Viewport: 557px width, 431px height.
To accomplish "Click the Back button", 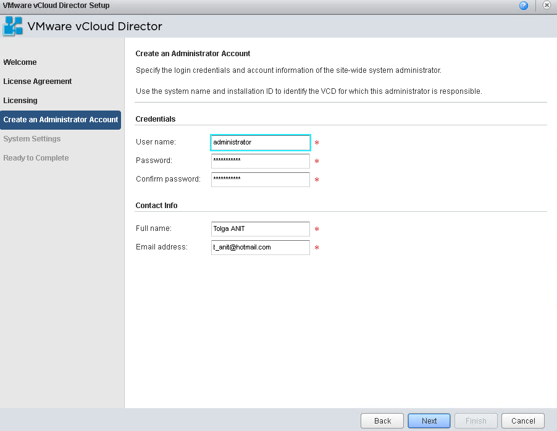I will pyautogui.click(x=382, y=421).
